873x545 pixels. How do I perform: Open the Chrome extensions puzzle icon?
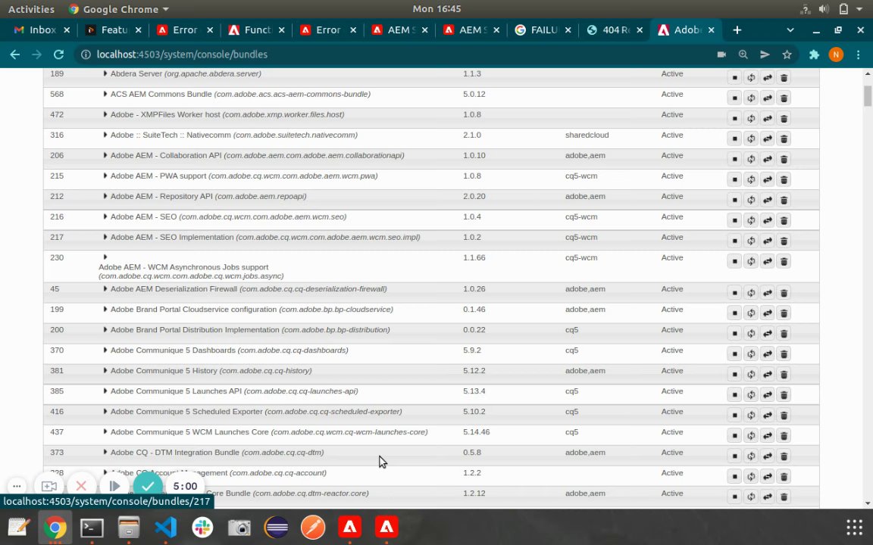pos(814,54)
